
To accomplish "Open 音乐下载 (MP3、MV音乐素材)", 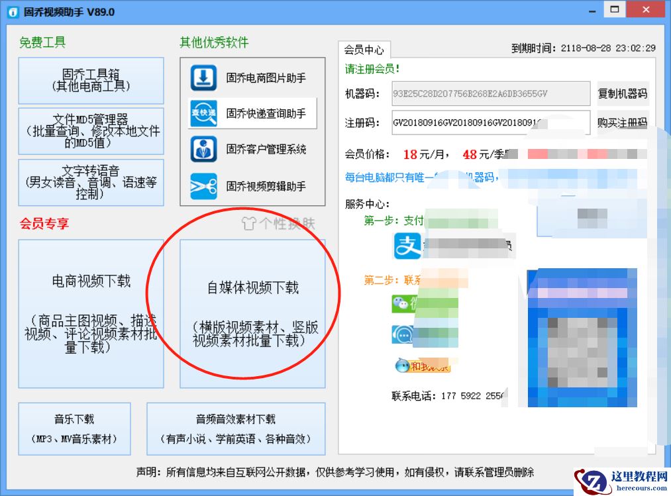I will (x=74, y=429).
